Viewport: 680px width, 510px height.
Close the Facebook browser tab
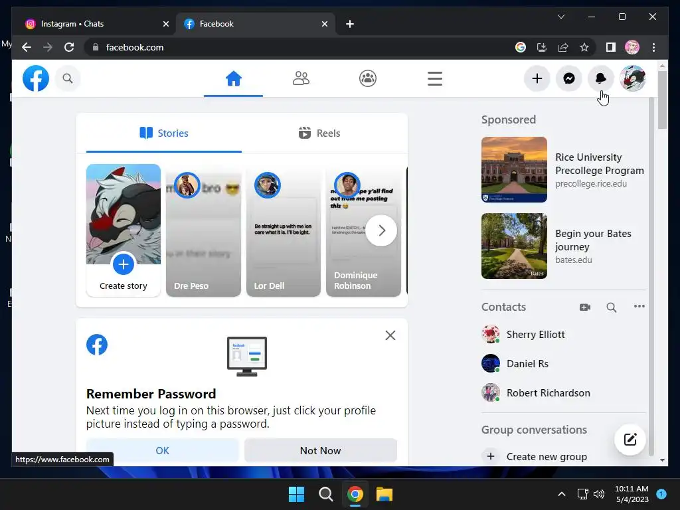[324, 24]
